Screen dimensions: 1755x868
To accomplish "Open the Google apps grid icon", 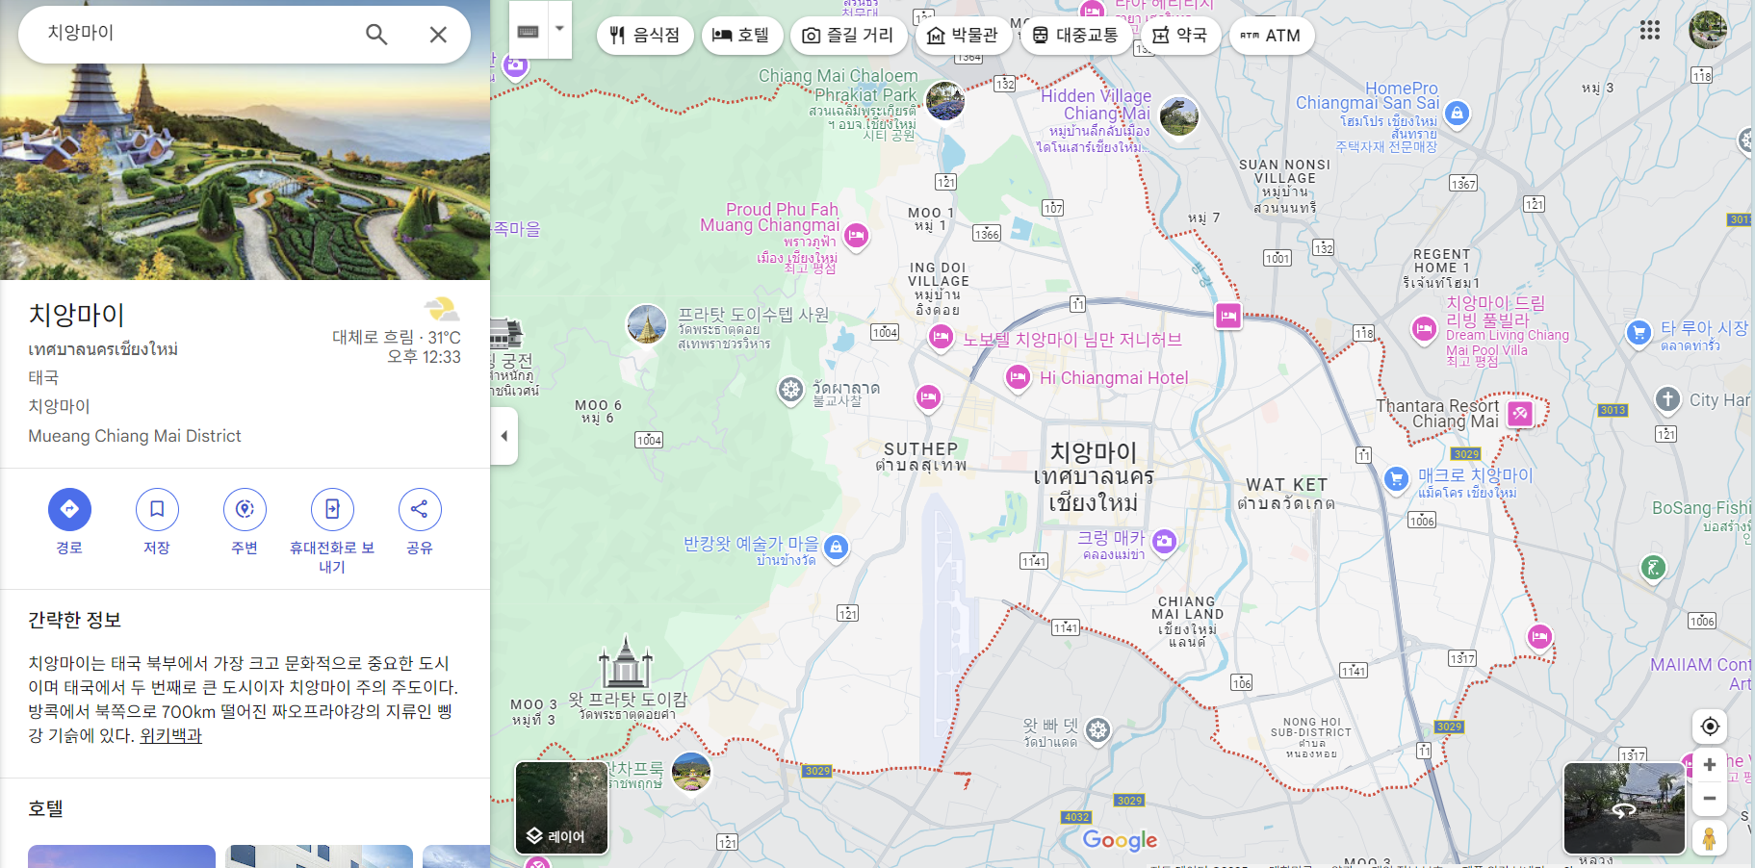I will click(1650, 30).
